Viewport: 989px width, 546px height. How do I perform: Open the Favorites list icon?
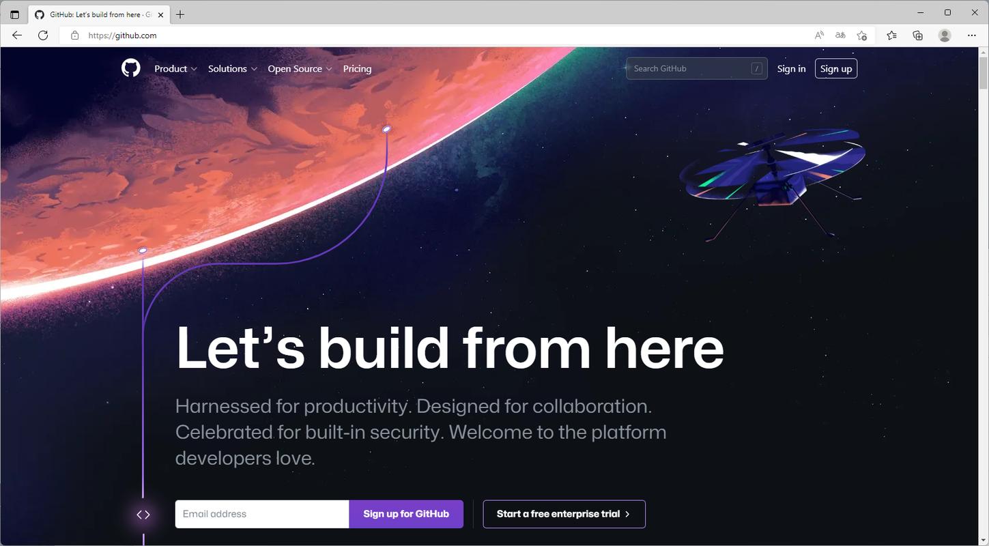click(891, 35)
